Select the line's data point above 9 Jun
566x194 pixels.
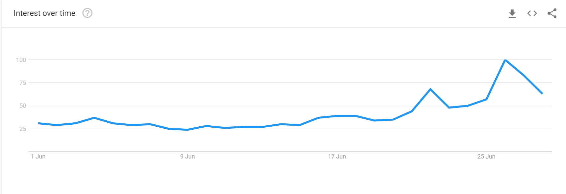coord(188,130)
